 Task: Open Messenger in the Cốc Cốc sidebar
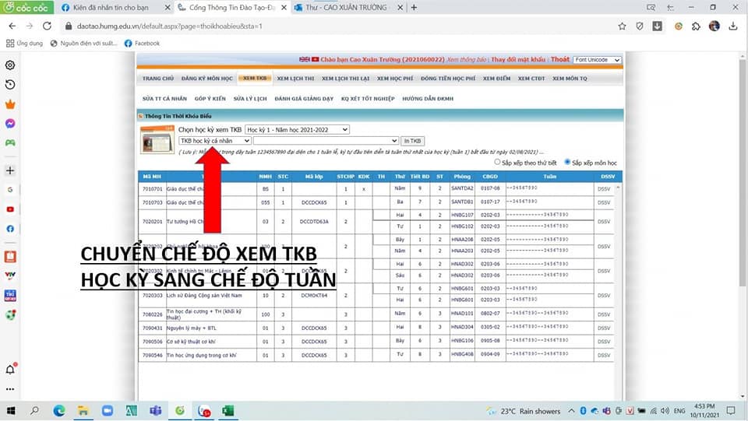[x=10, y=124]
